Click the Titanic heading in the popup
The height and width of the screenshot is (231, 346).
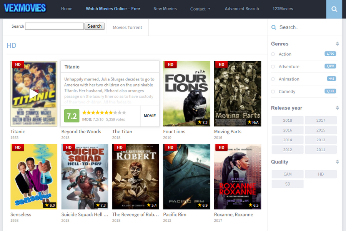(x=72, y=67)
